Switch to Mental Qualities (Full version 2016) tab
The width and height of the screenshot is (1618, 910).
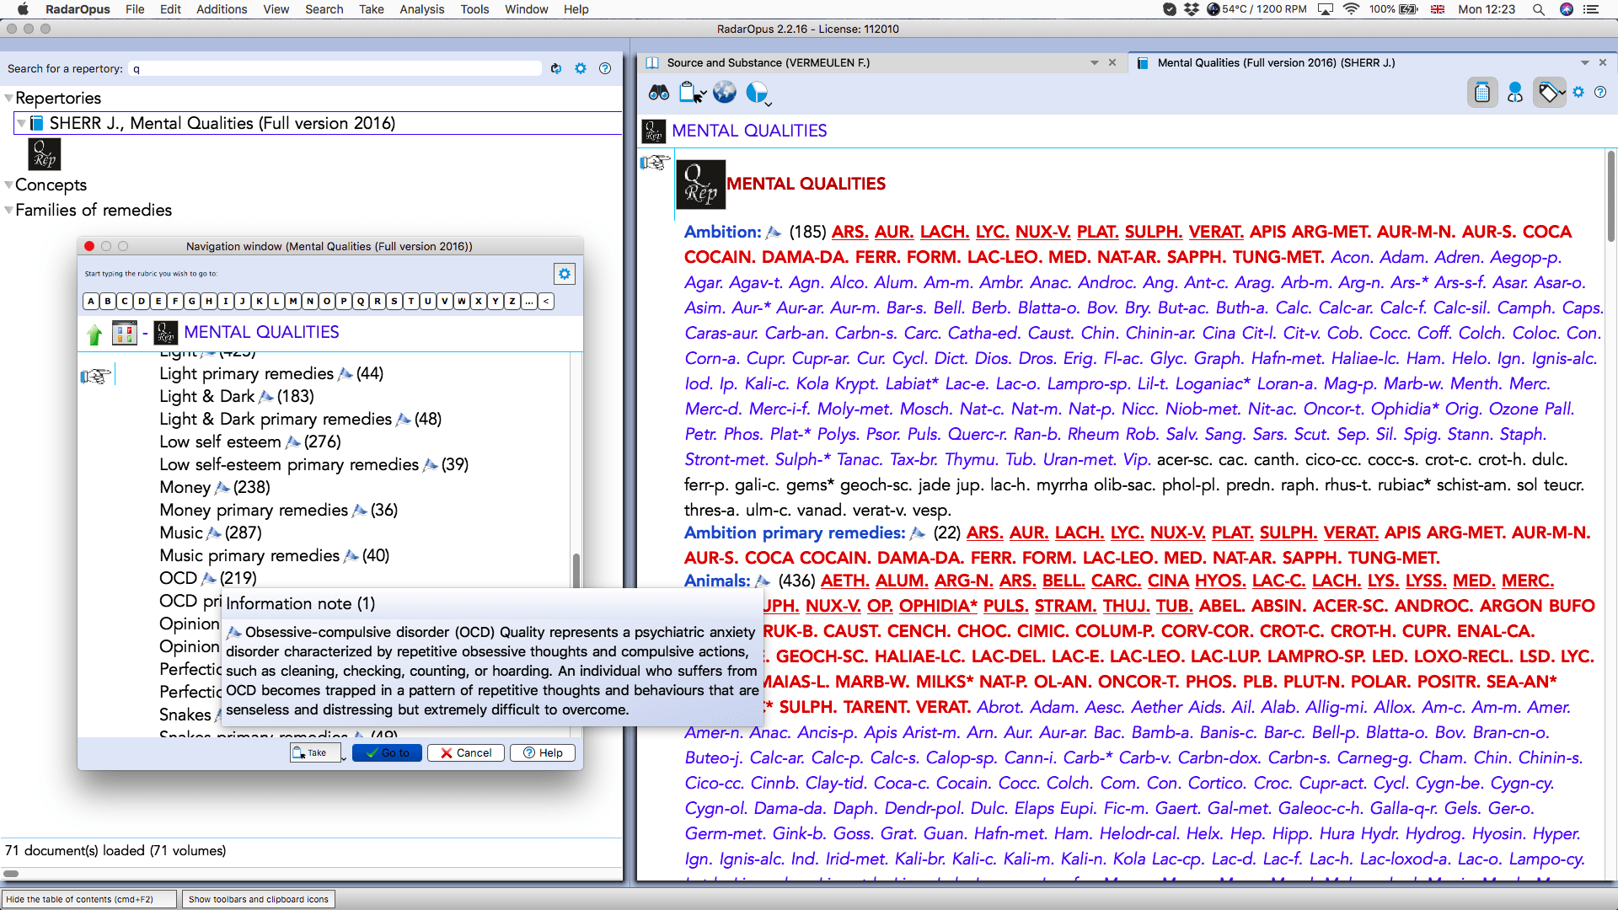point(1276,63)
